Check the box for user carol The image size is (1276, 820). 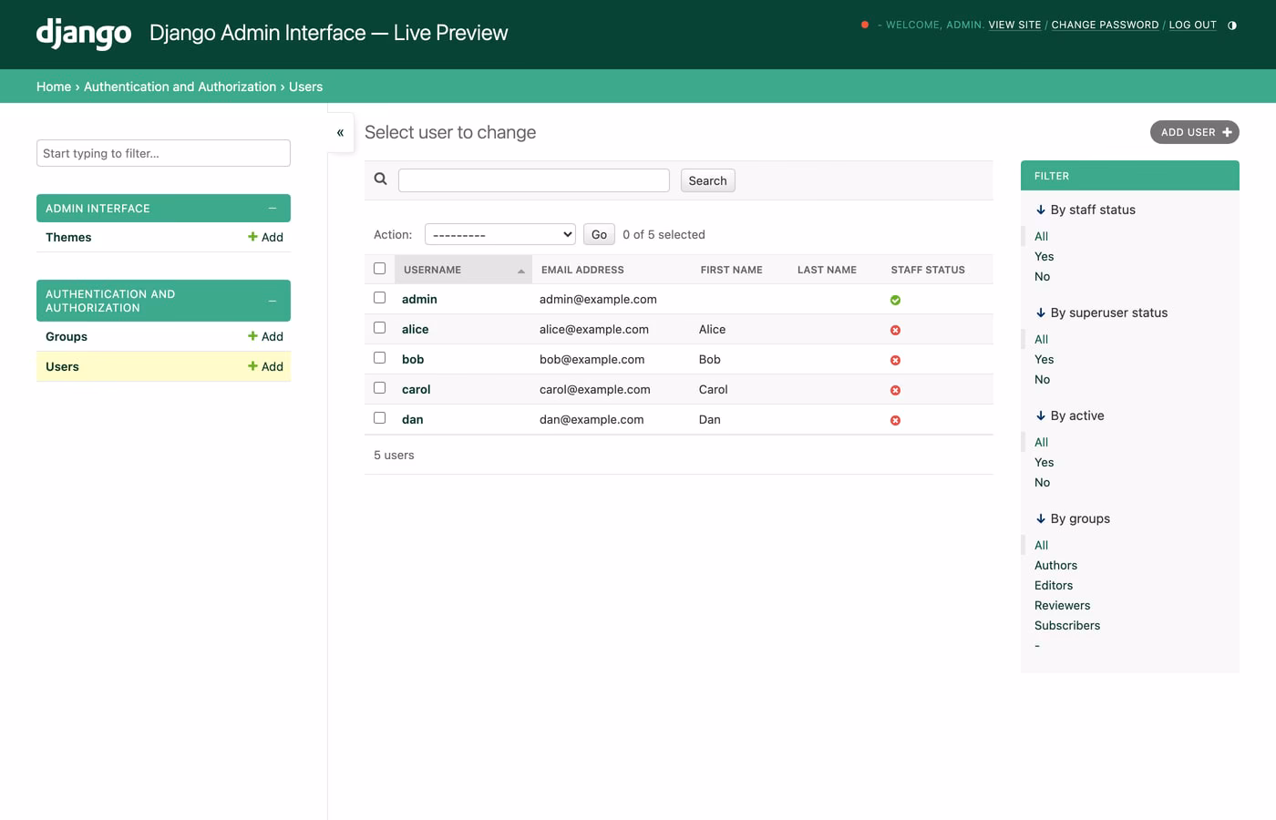pyautogui.click(x=380, y=388)
